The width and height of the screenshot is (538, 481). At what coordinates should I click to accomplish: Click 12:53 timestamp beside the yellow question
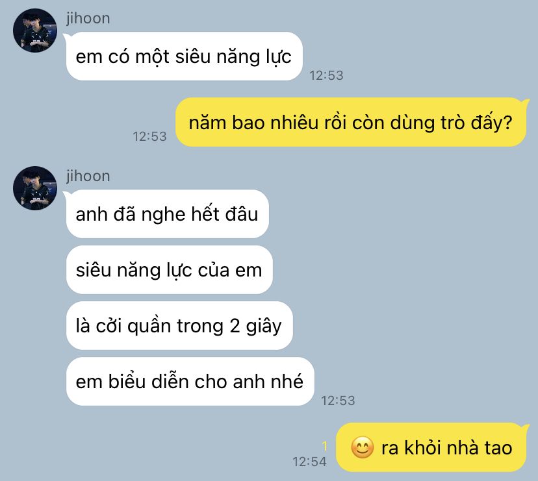click(149, 136)
